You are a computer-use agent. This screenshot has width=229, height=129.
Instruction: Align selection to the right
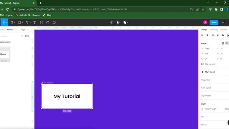tap(213, 35)
